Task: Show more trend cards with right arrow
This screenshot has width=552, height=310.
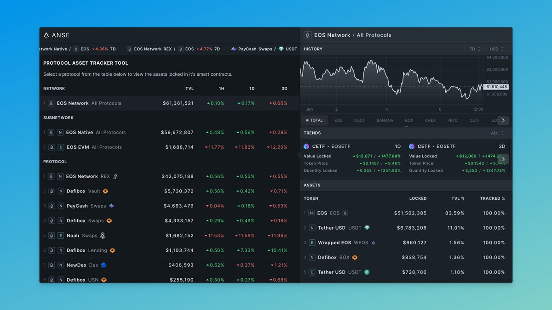Action: 503,159
